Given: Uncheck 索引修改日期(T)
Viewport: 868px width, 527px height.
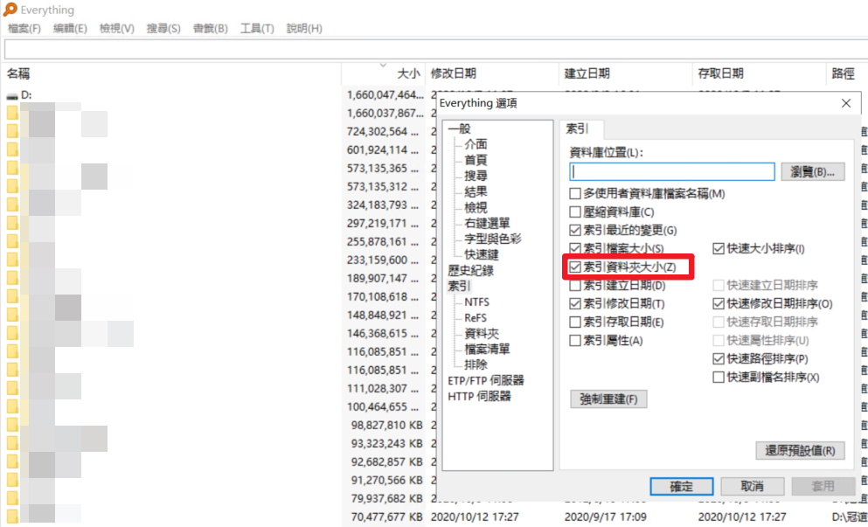Looking at the screenshot, I should click(576, 304).
